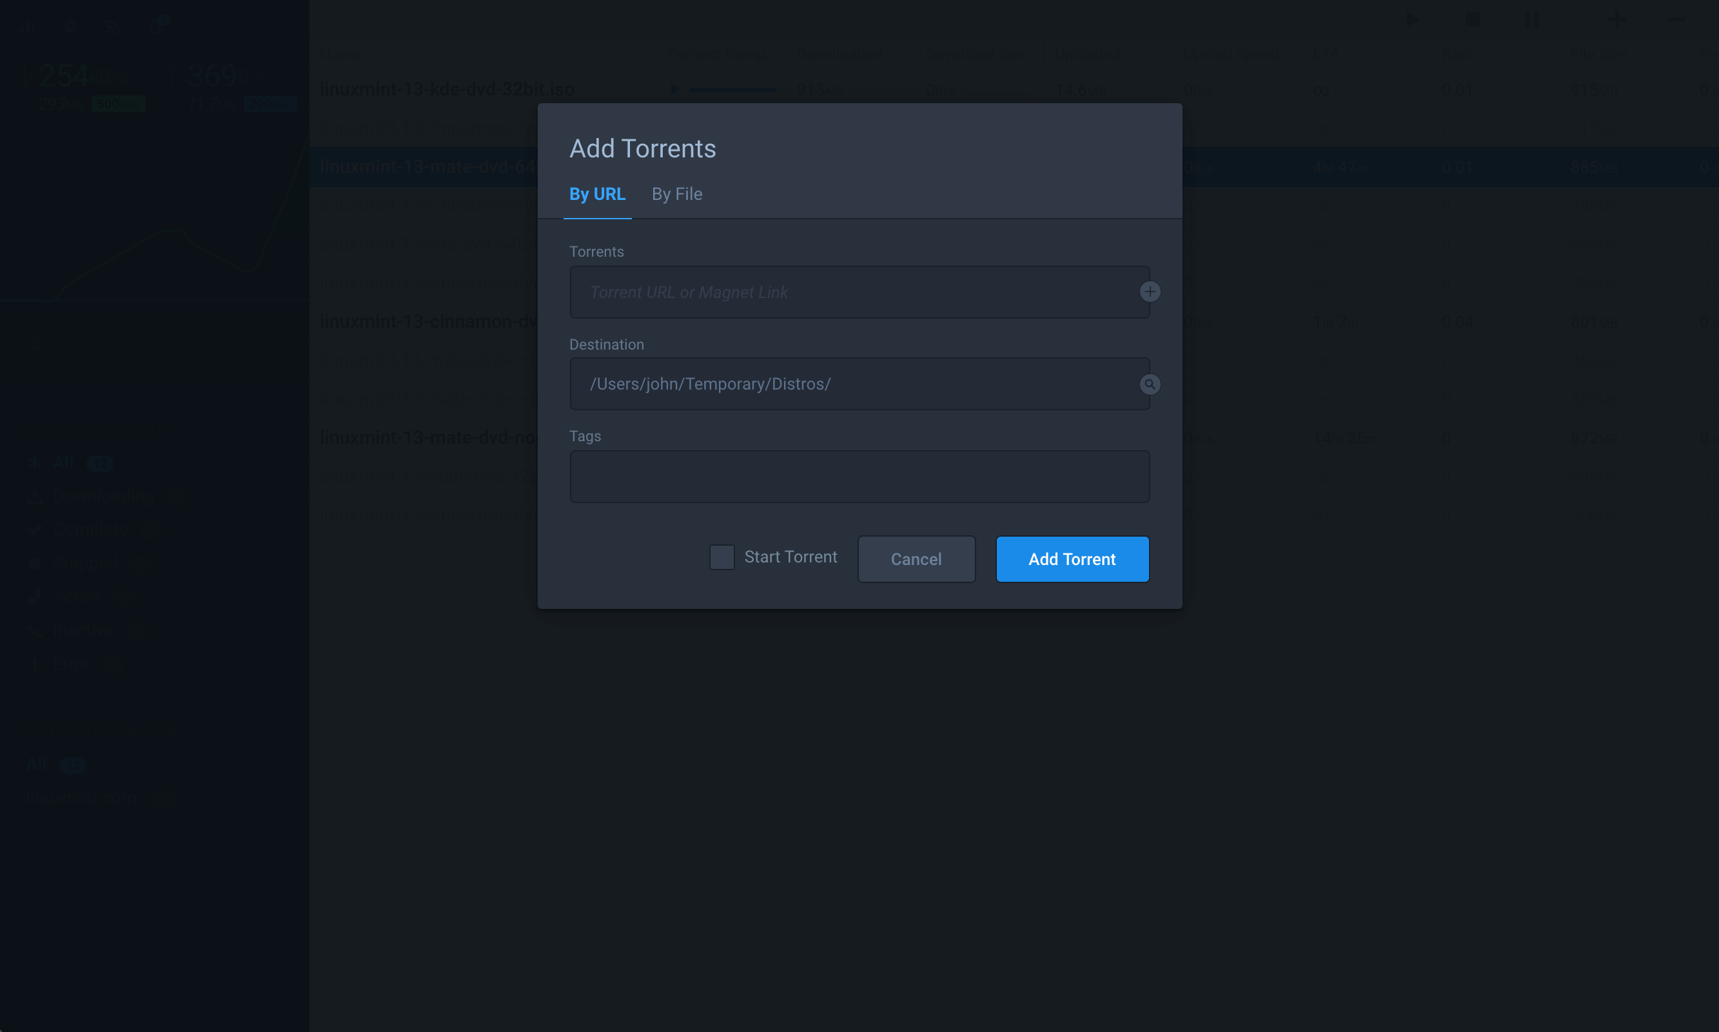Click the Cancel button
Image resolution: width=1719 pixels, height=1032 pixels.
pyautogui.click(x=916, y=559)
